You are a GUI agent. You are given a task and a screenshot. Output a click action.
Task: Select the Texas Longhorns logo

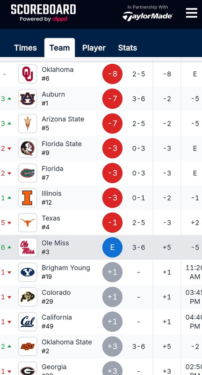click(28, 223)
